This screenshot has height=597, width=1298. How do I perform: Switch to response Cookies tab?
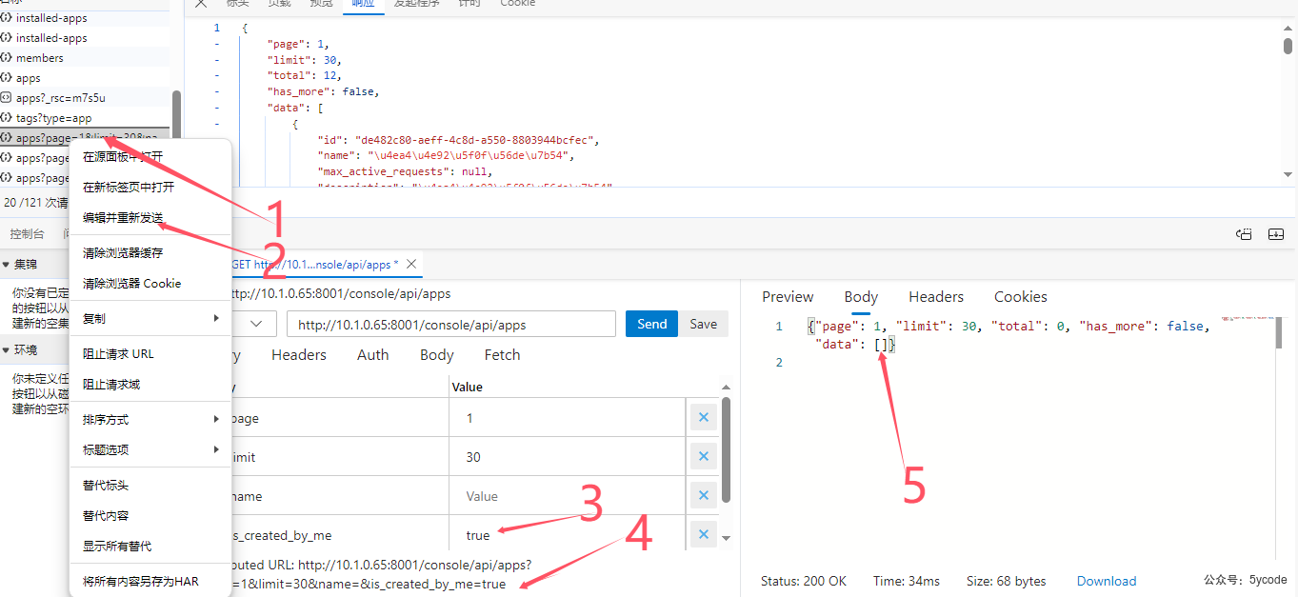point(1021,296)
